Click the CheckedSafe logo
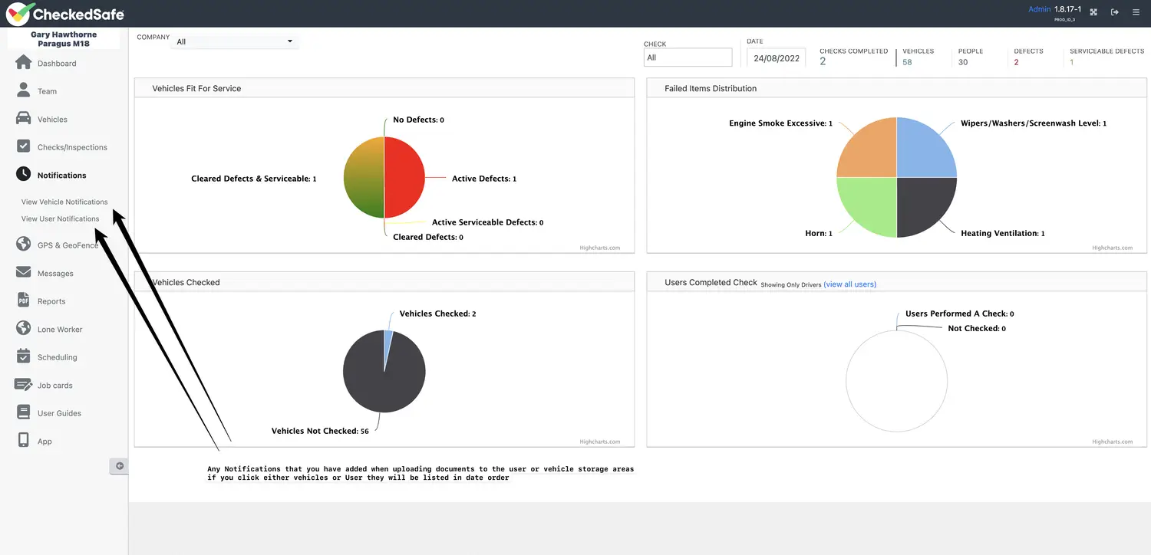 click(65, 14)
